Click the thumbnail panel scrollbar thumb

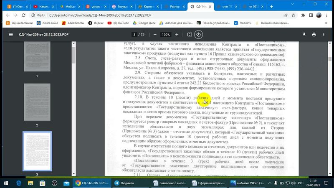tap(74, 55)
